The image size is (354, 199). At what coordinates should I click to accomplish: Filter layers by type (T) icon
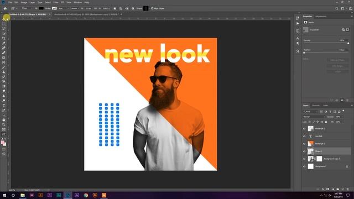tap(330, 112)
